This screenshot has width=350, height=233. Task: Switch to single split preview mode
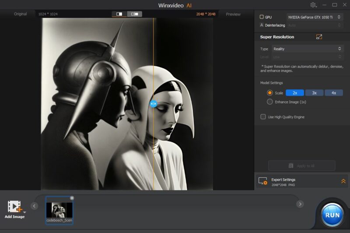coord(119,14)
